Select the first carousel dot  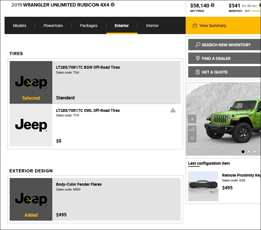[x=243, y=152]
